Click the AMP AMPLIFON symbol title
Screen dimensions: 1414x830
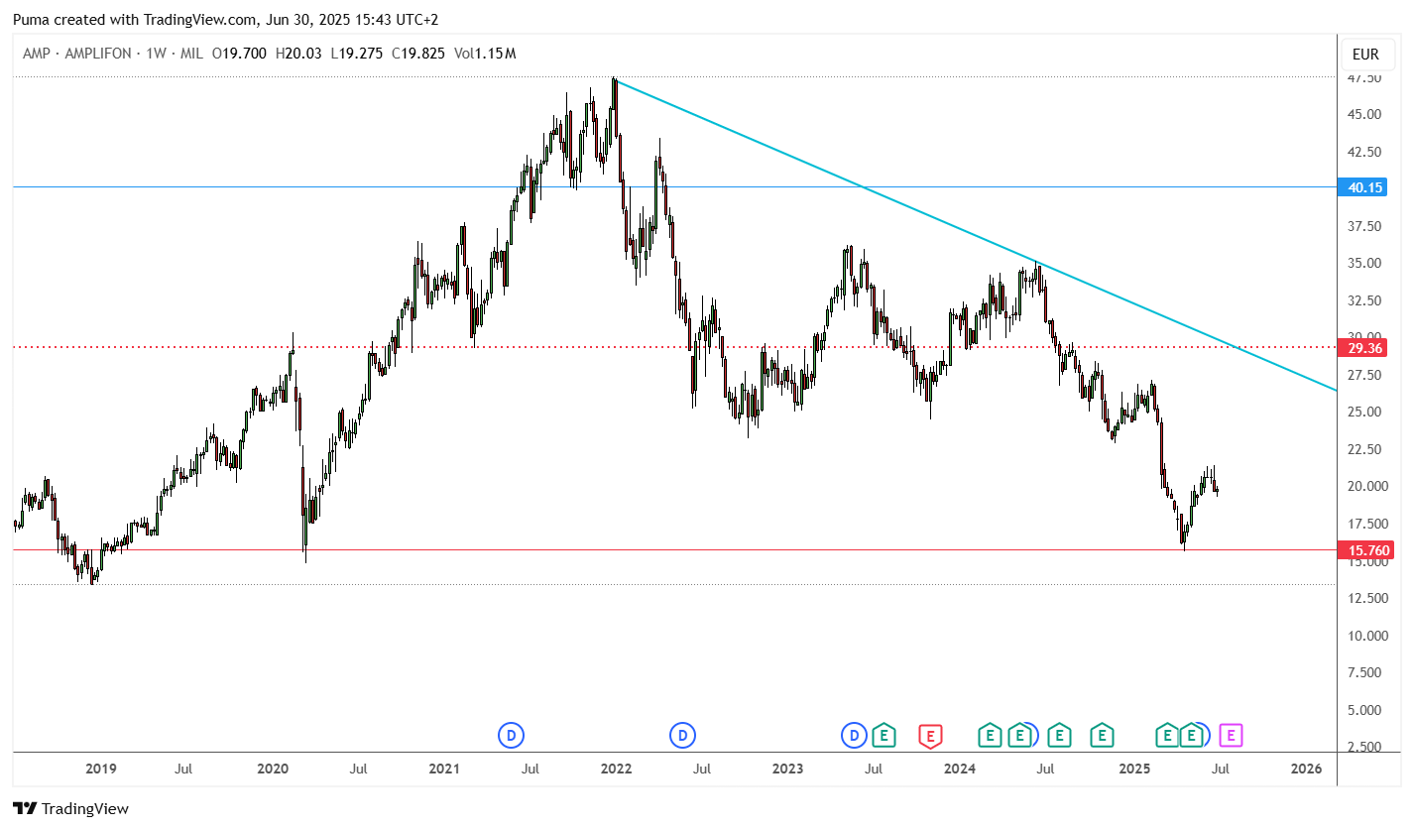pos(76,54)
